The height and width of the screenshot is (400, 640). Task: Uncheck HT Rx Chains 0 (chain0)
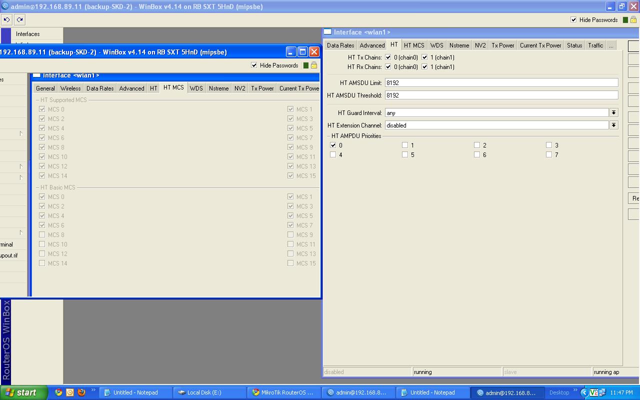click(x=388, y=67)
